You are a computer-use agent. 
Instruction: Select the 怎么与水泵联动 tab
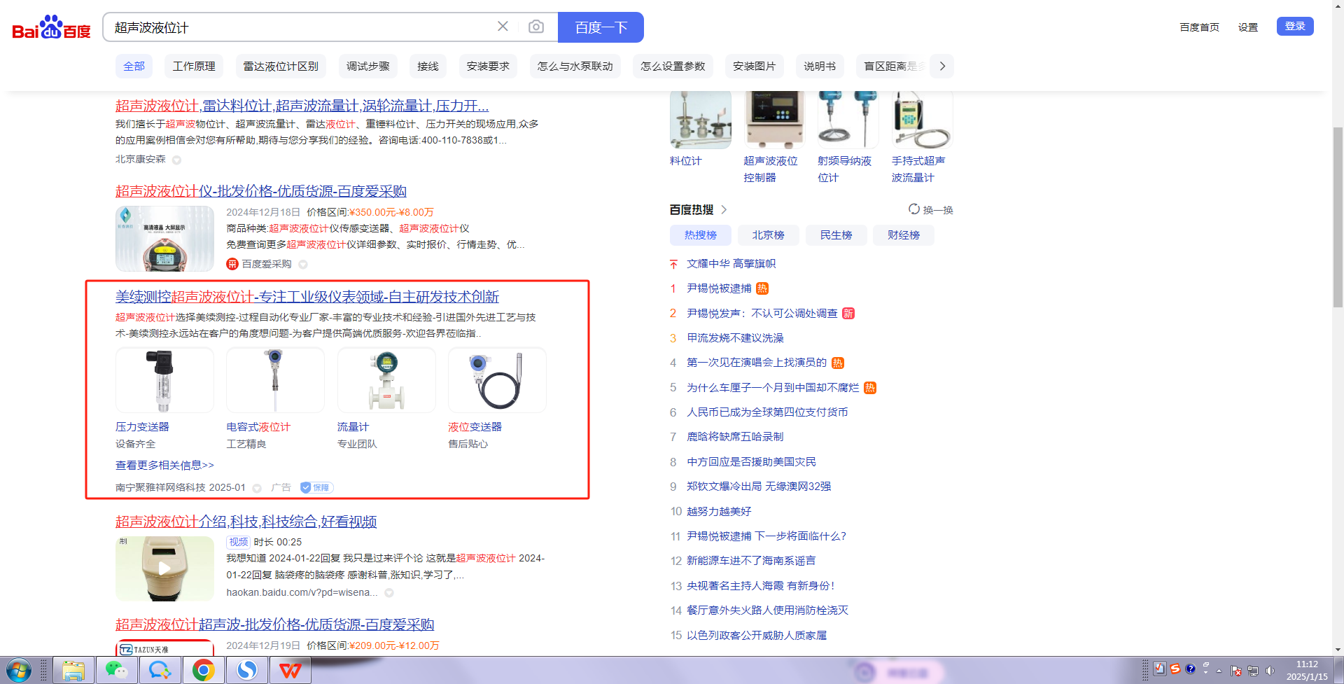(x=575, y=66)
